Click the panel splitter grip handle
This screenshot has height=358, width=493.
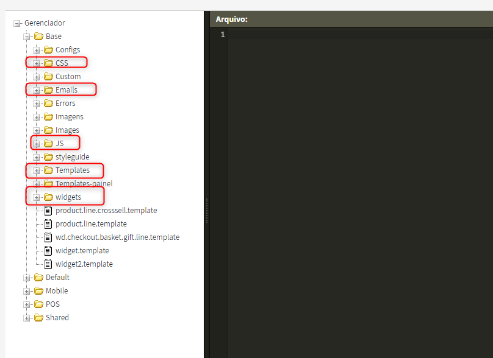[x=207, y=211]
